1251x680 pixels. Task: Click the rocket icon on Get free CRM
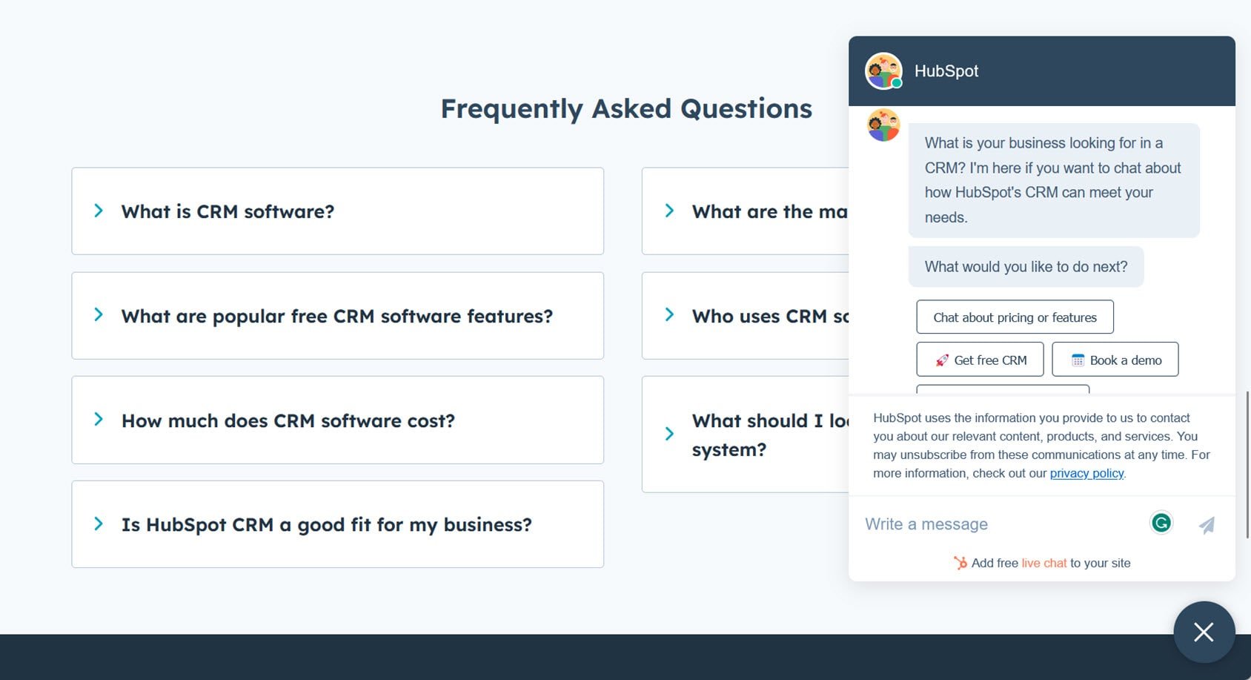(942, 360)
